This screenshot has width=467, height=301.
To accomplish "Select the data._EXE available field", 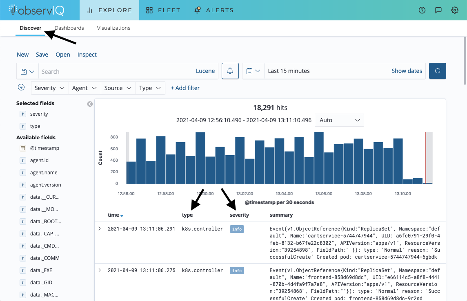I will coord(41,270).
